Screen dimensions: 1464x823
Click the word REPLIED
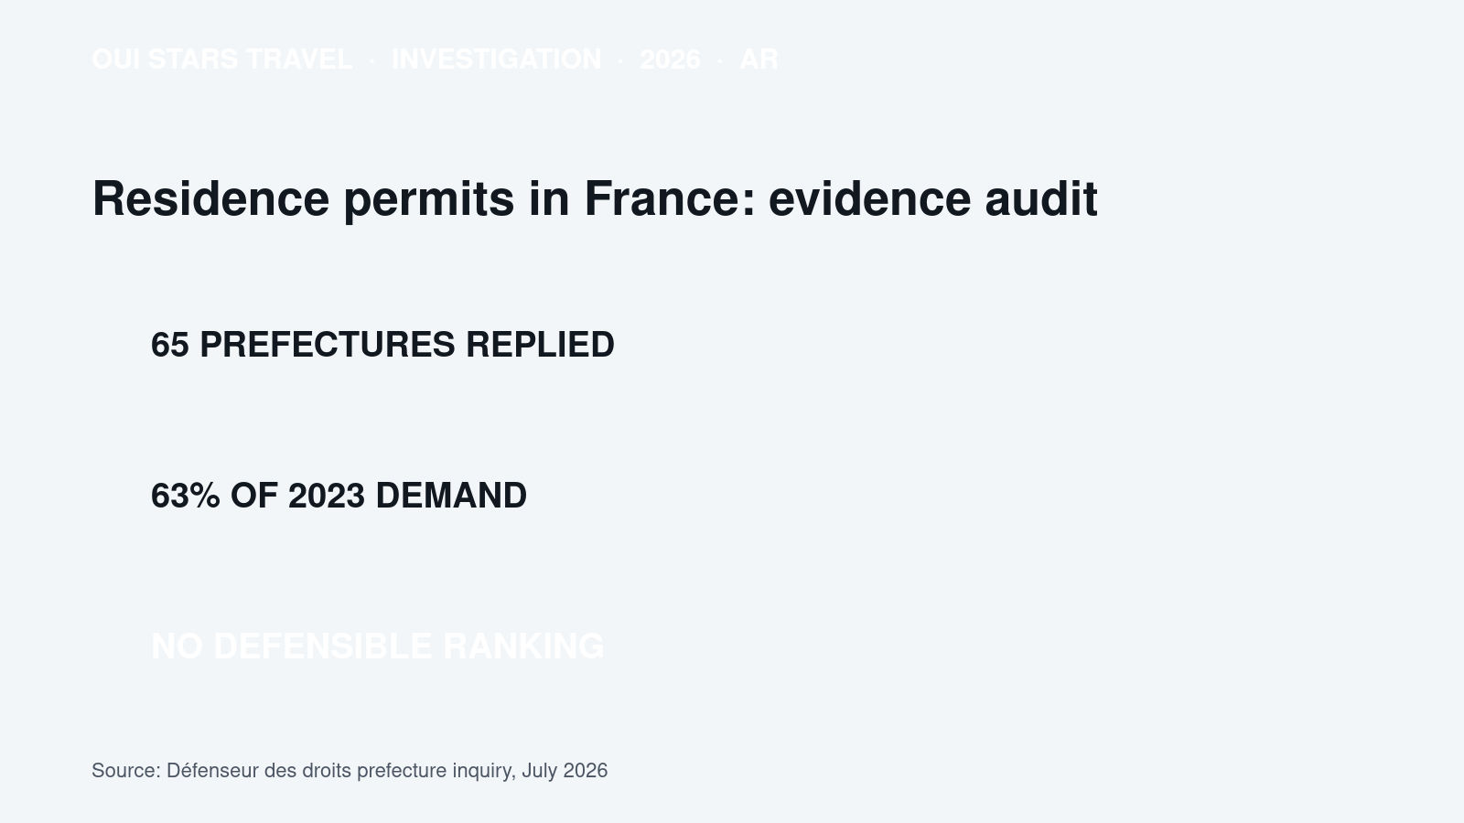coord(540,345)
